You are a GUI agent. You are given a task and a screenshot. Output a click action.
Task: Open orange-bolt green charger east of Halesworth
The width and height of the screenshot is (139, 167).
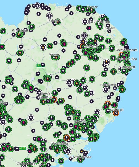tap(122, 89)
